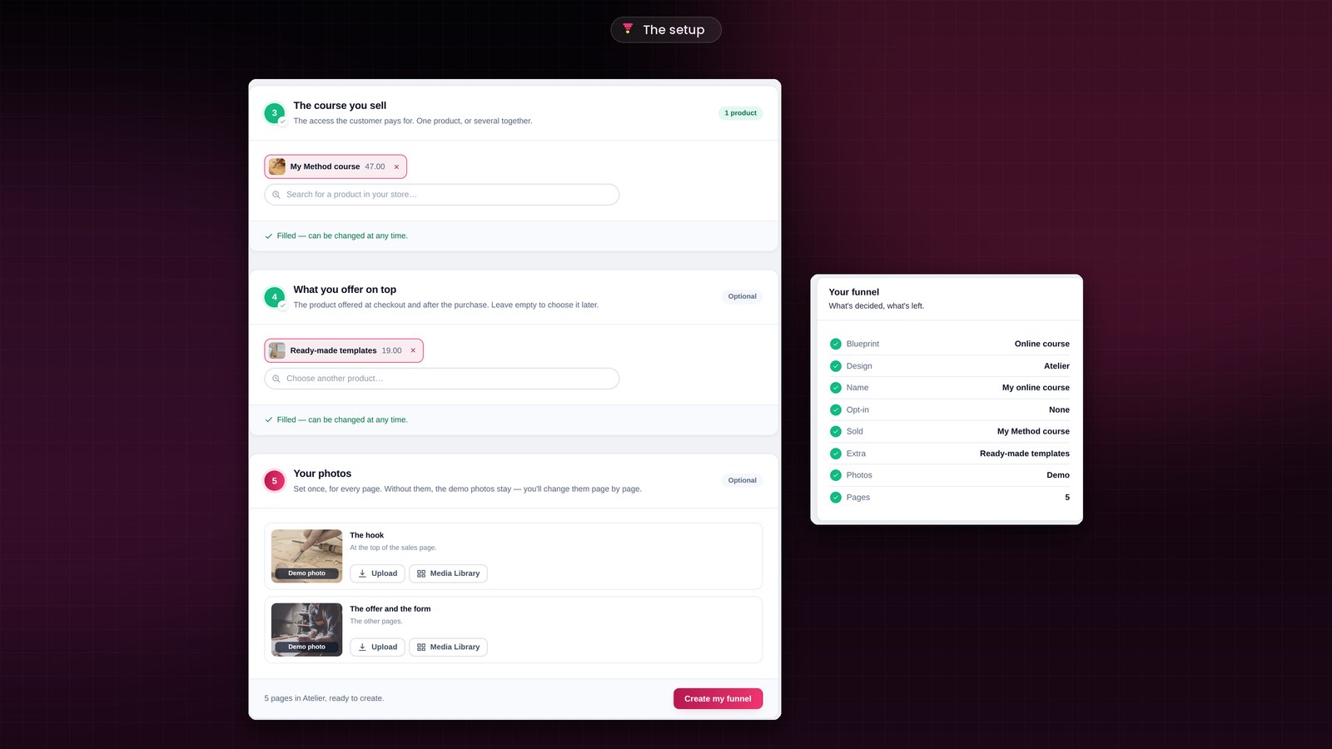
Task: Click the My online course name value
Action: [x=1036, y=388]
